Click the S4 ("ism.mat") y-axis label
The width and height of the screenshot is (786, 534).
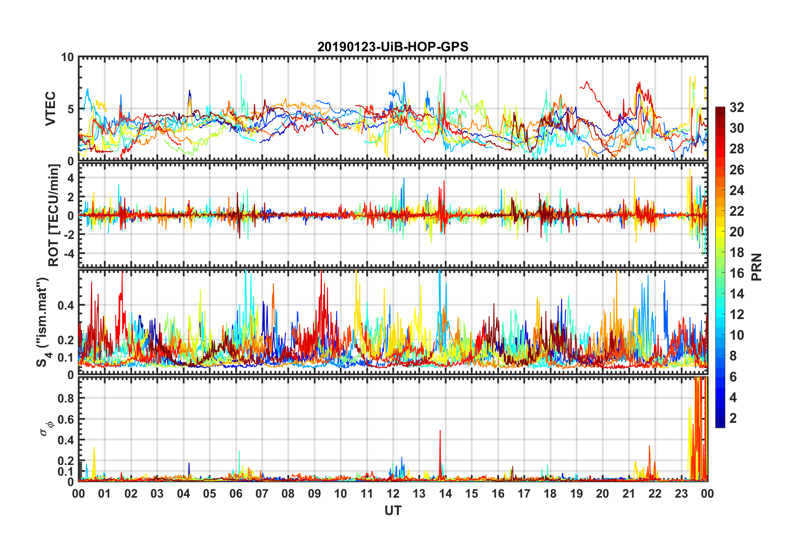tap(43, 322)
